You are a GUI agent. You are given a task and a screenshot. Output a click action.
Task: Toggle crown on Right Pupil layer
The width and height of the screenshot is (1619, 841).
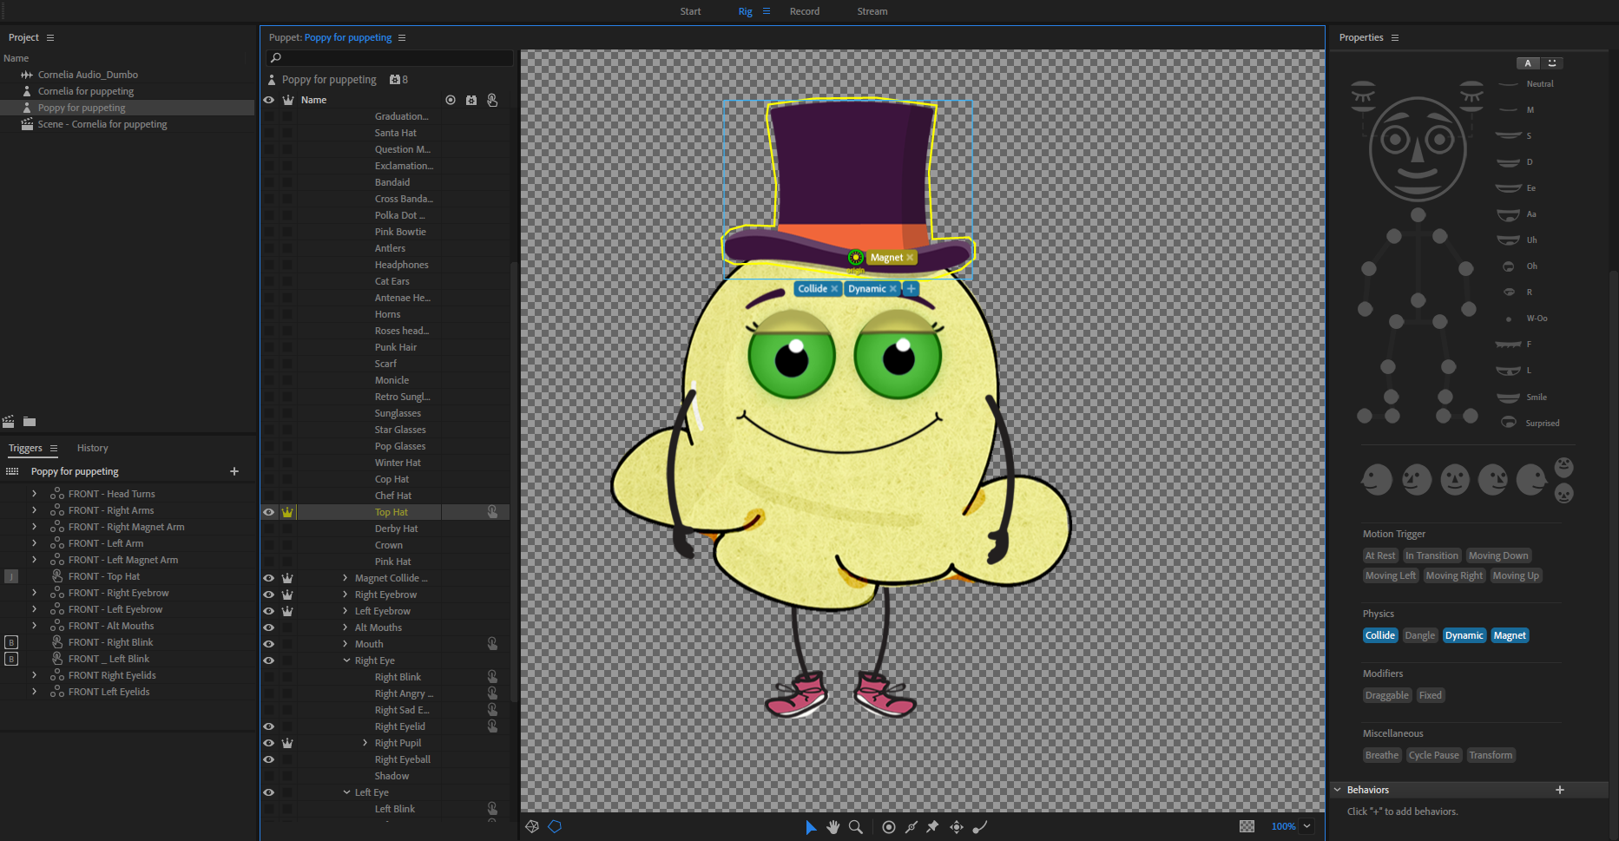(x=287, y=743)
